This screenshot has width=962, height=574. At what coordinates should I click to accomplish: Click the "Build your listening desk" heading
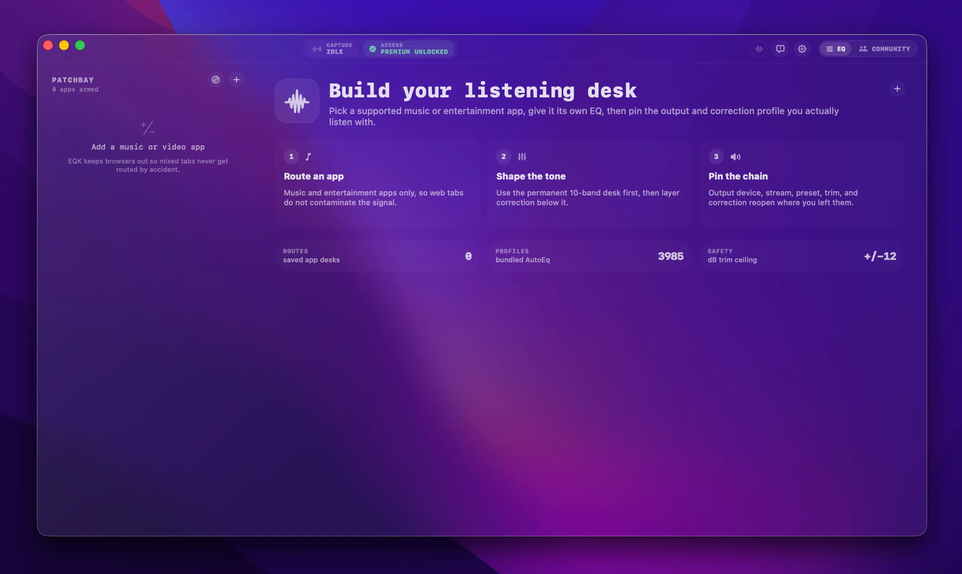click(482, 90)
